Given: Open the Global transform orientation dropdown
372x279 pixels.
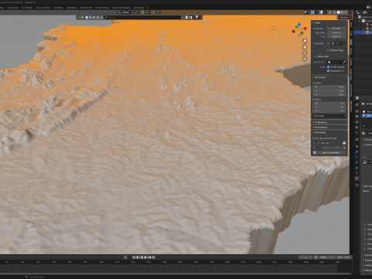Looking at the screenshot, I should 125,12.
